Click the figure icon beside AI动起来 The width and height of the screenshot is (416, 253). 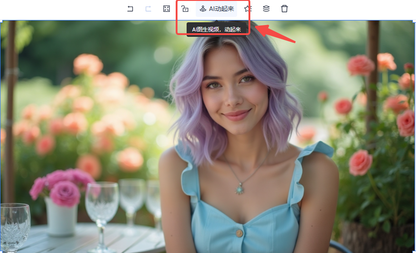click(x=203, y=9)
